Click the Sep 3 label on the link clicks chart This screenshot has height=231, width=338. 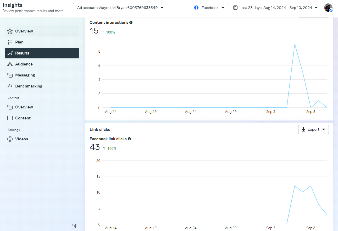tap(271, 228)
